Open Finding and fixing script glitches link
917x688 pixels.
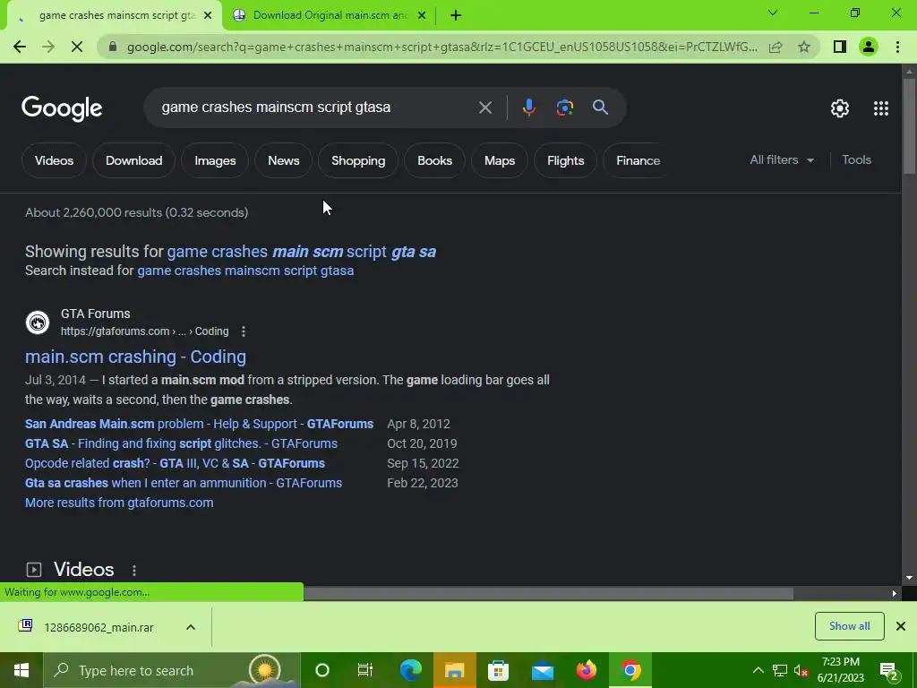tap(181, 443)
